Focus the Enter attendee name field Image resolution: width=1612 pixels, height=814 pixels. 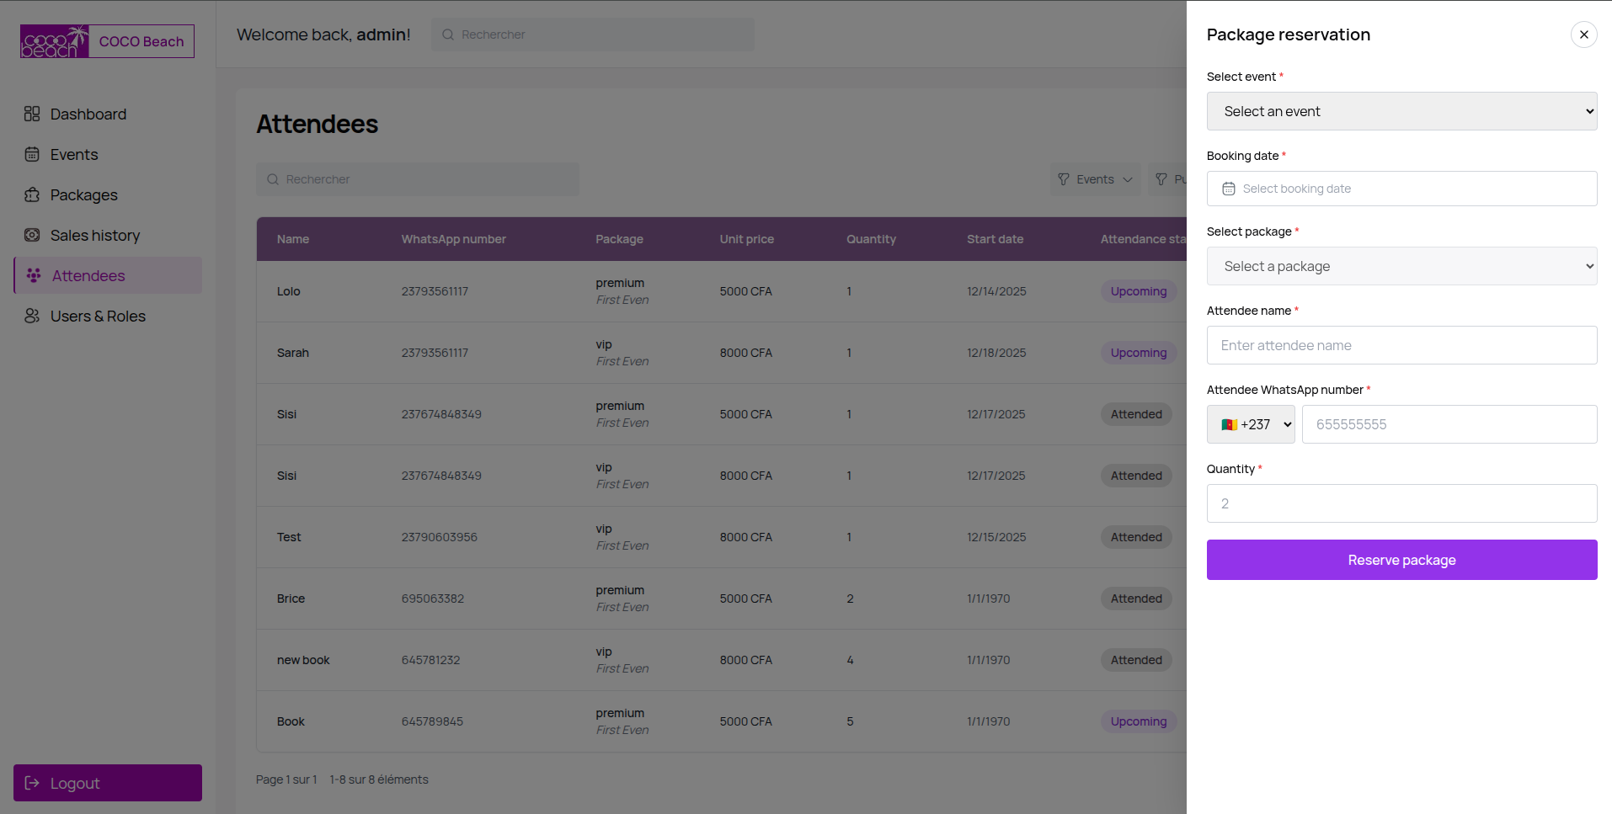point(1401,345)
